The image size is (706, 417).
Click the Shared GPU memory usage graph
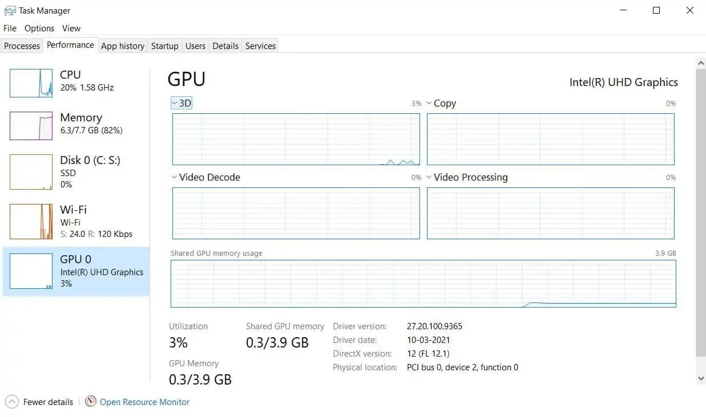coord(423,284)
